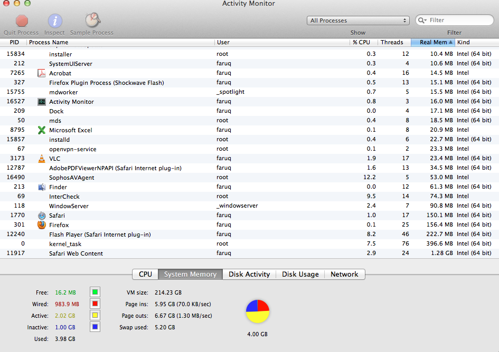Click the blue Inactive memory color swatch
Screen dimensions: 499x352
coord(95,327)
